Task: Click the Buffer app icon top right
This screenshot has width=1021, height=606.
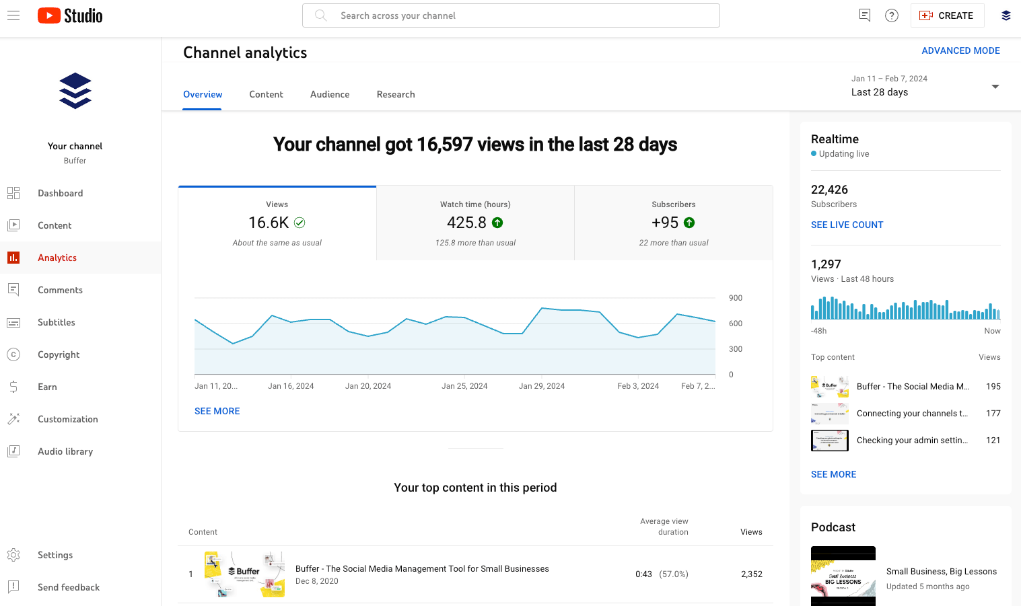Action: 1006,15
